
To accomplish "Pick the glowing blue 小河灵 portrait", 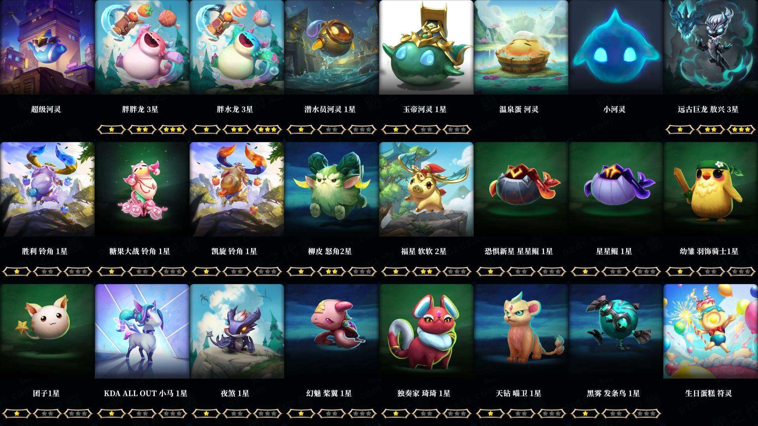I will pos(616,47).
